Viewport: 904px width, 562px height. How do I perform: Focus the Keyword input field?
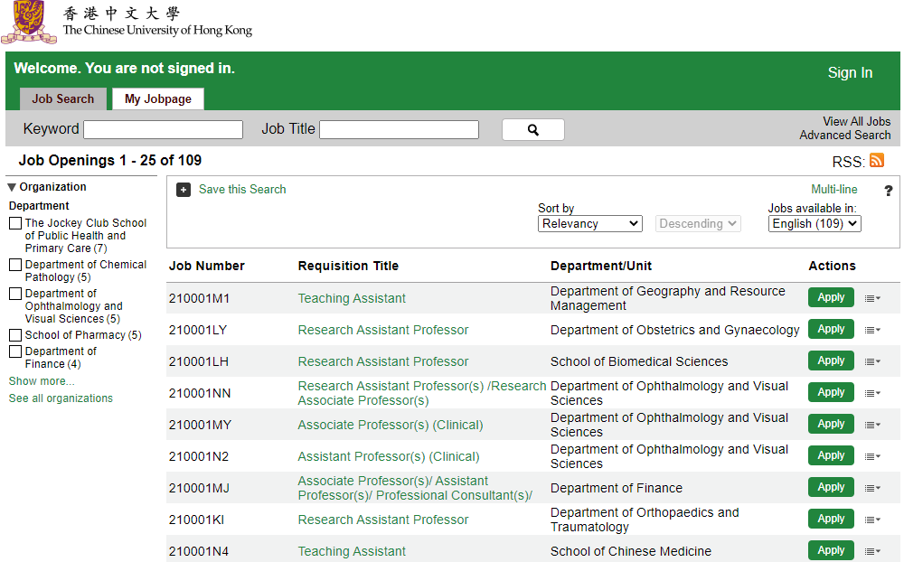click(x=163, y=130)
